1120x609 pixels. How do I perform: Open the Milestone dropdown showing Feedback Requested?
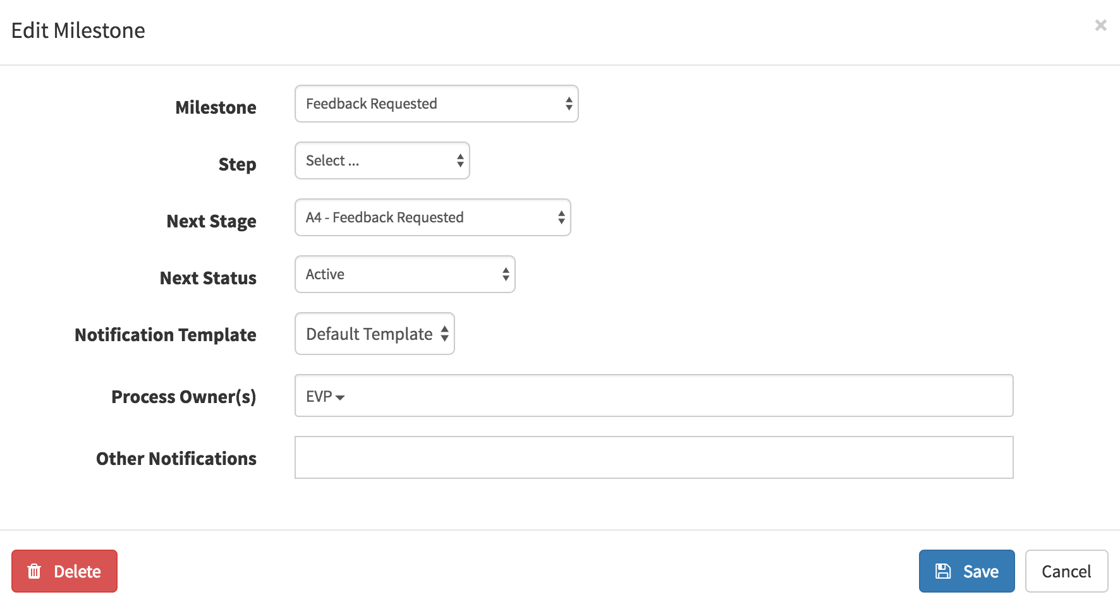436,103
